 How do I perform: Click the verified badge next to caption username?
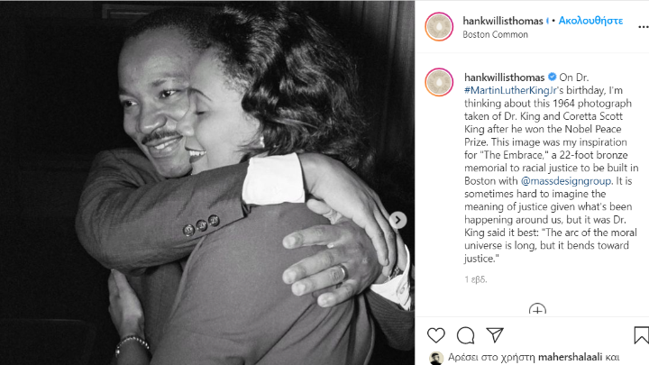[x=552, y=77]
